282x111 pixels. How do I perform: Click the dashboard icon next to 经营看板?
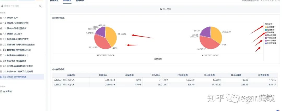[x=1, y=91]
